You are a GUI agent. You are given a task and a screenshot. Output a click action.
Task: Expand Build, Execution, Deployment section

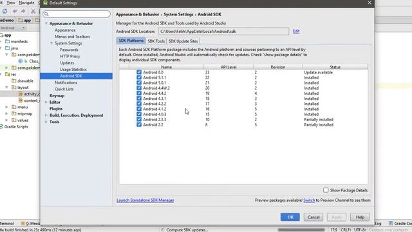coord(46,115)
